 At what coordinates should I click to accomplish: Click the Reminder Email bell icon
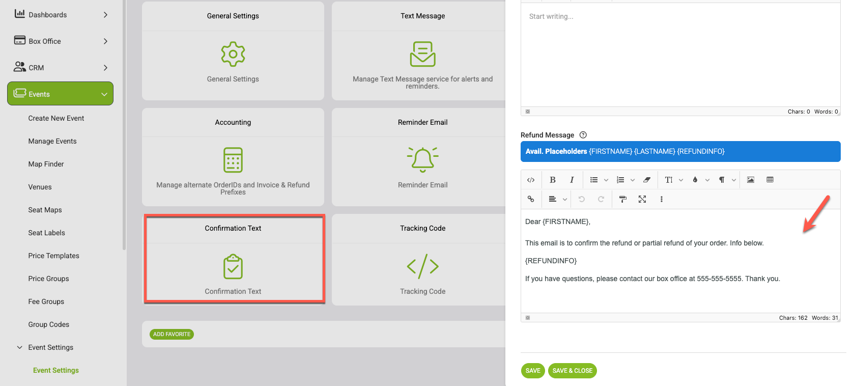pos(423,159)
